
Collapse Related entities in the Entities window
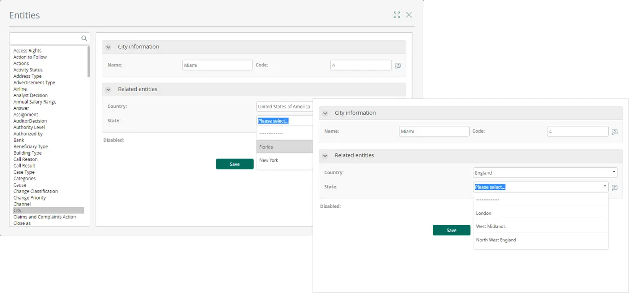pyautogui.click(x=108, y=89)
